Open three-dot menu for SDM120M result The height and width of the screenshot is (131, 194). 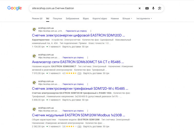(x=88, y=111)
